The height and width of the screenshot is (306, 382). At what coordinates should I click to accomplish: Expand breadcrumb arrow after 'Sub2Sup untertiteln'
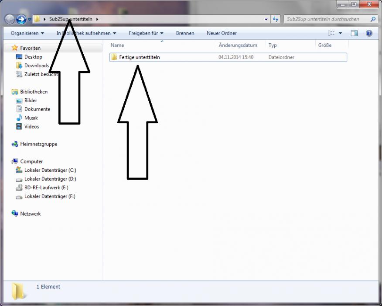coord(97,19)
